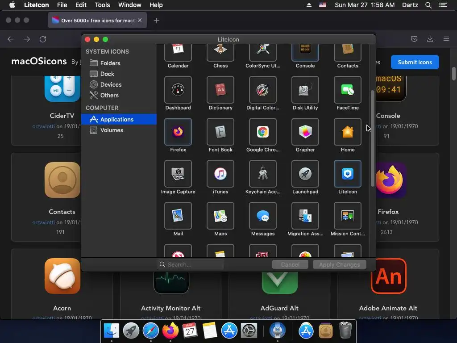Select the LiteIcon app icon in grid

click(347, 174)
